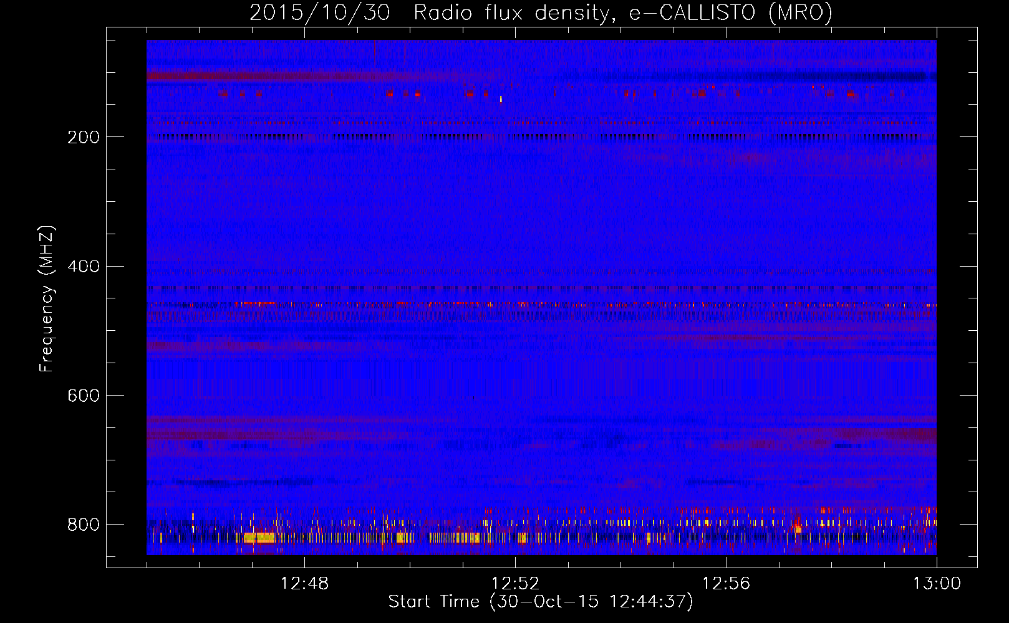Click the 12:48 time tick label
Screen dimensions: 1009x623
pos(304,584)
